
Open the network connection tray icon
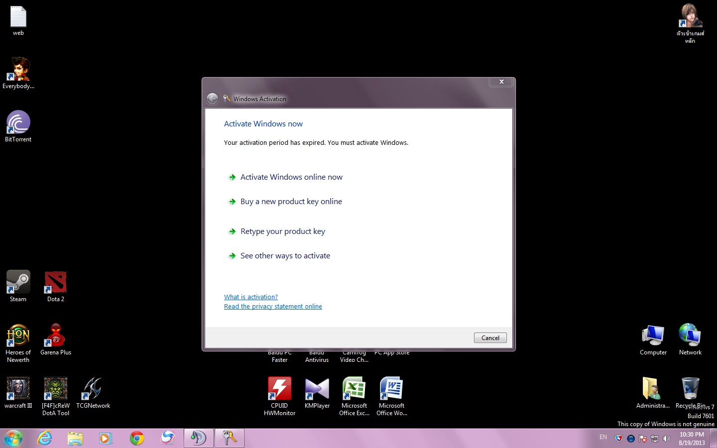tap(655, 439)
